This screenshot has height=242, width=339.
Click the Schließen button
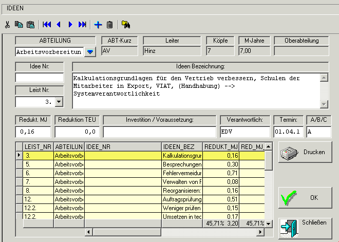coord(305,228)
